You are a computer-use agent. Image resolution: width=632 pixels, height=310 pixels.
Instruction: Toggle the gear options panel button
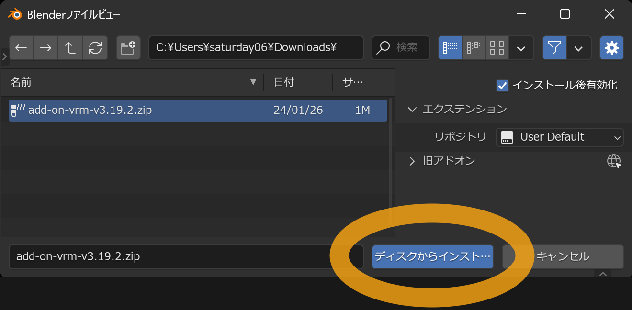611,48
